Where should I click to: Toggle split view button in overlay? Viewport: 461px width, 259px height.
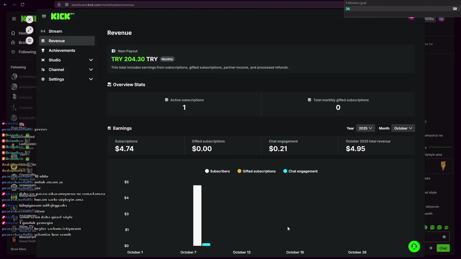point(30,41)
